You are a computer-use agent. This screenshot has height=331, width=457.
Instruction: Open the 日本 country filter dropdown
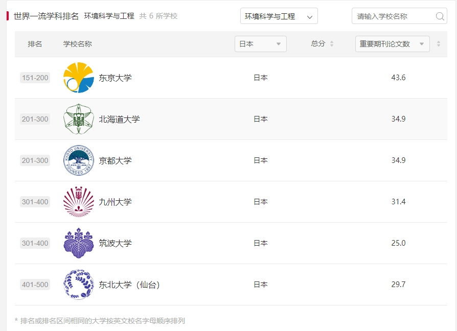tap(261, 44)
